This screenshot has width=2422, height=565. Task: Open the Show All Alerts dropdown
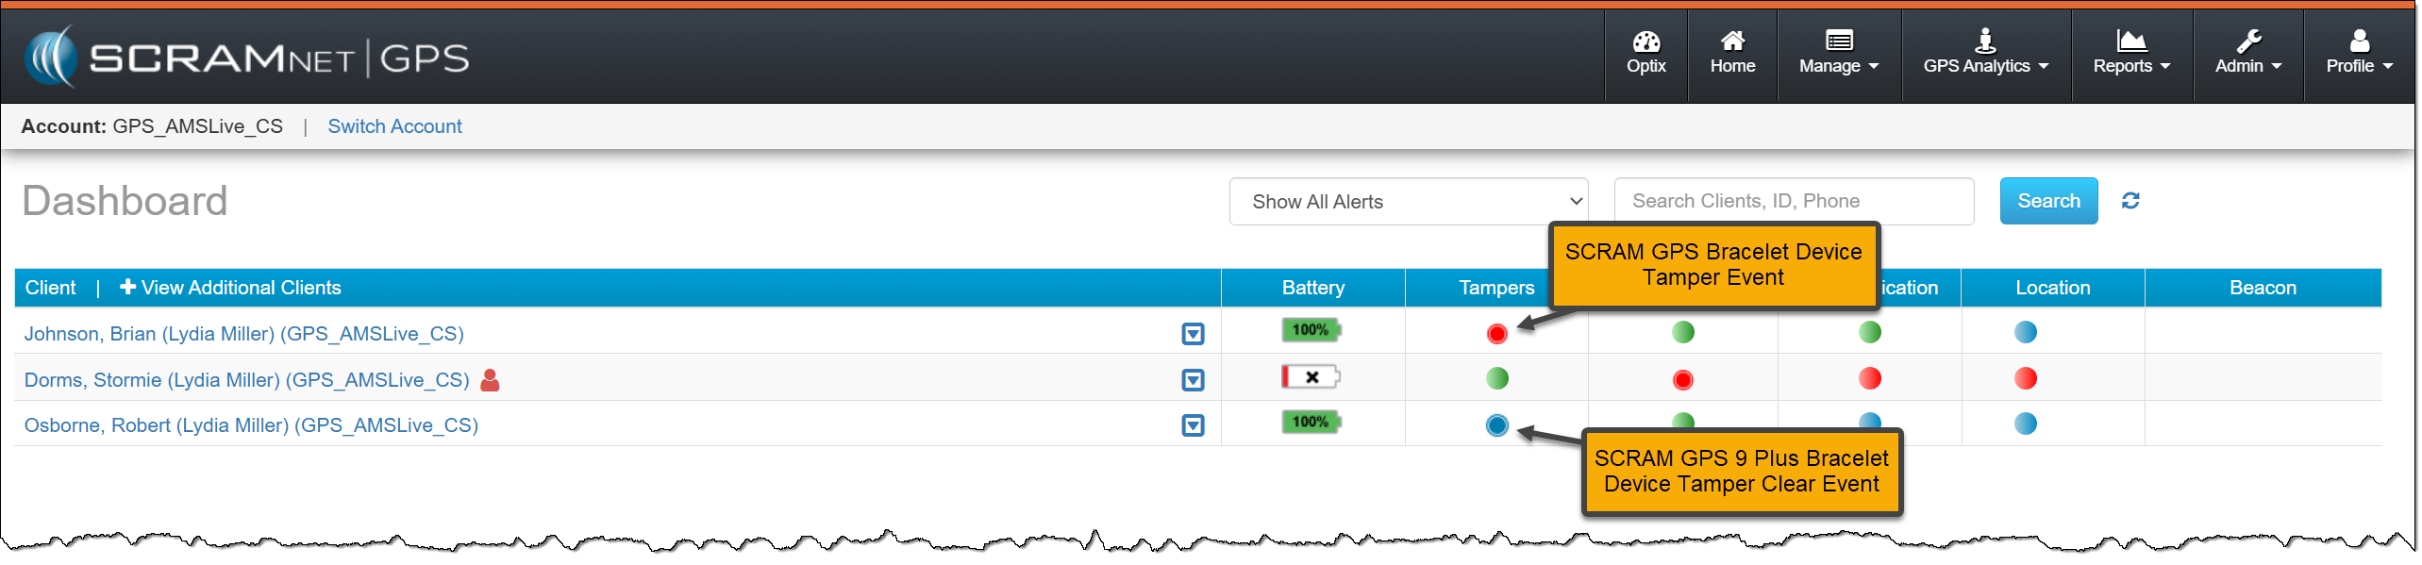pyautogui.click(x=1408, y=202)
